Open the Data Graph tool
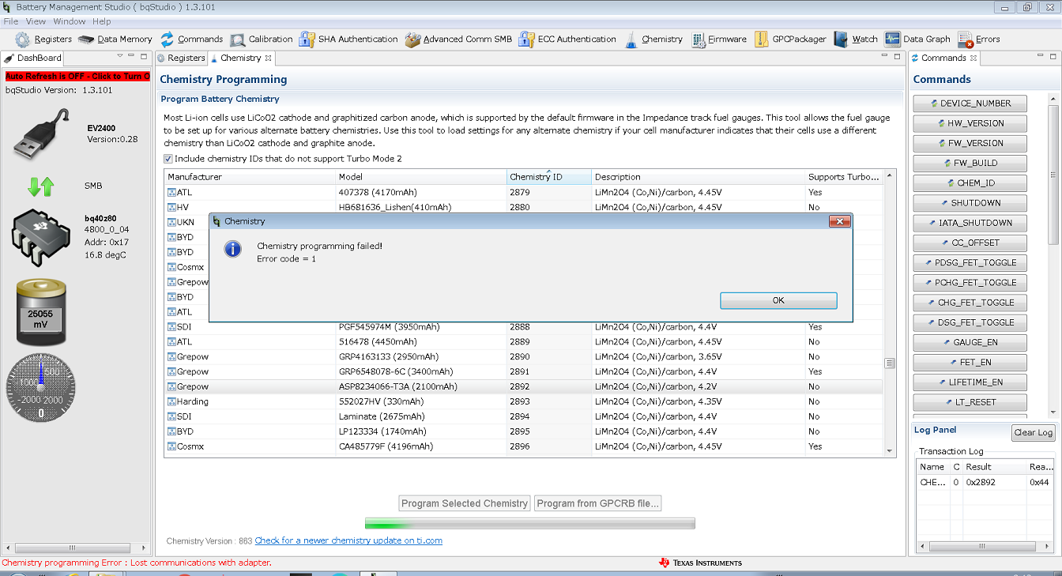Image resolution: width=1062 pixels, height=576 pixels. [x=917, y=40]
